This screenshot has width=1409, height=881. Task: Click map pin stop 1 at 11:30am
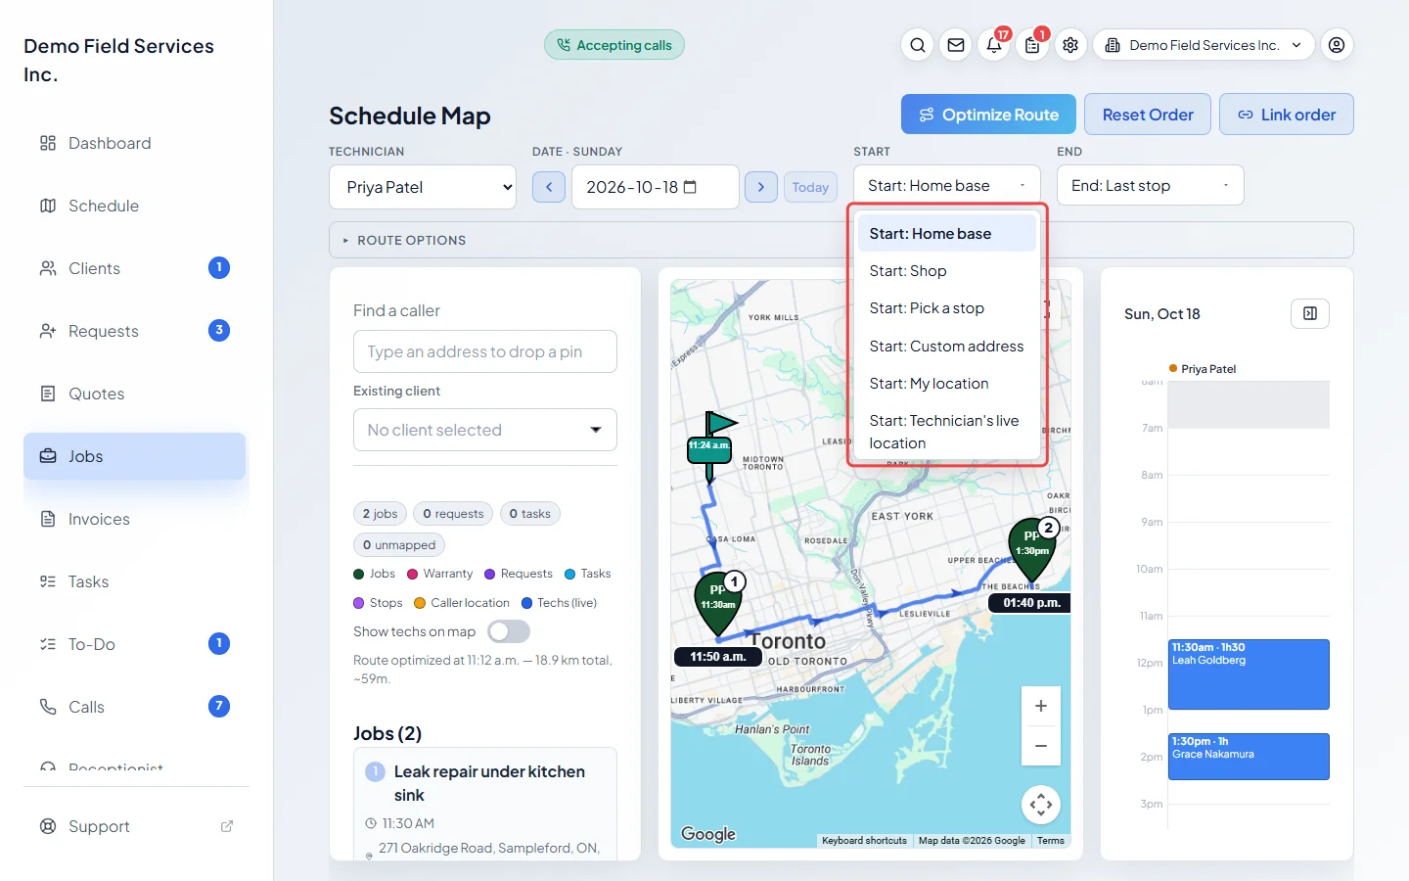pos(719,604)
